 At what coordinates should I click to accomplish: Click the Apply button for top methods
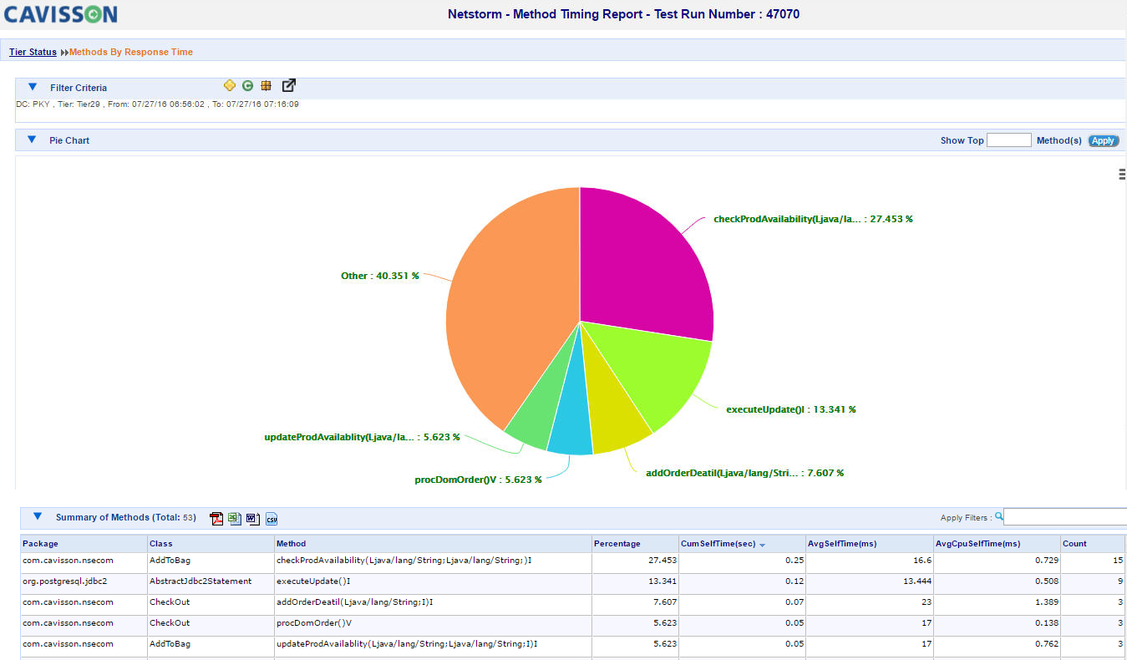1103,140
